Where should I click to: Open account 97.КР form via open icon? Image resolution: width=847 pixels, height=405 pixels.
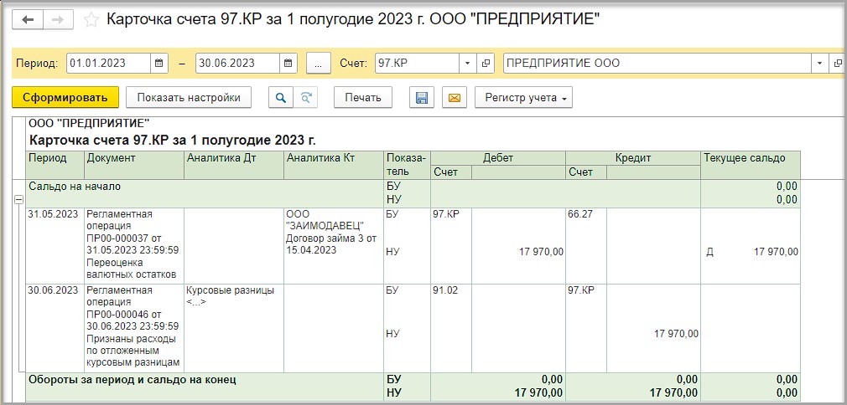[x=485, y=63]
